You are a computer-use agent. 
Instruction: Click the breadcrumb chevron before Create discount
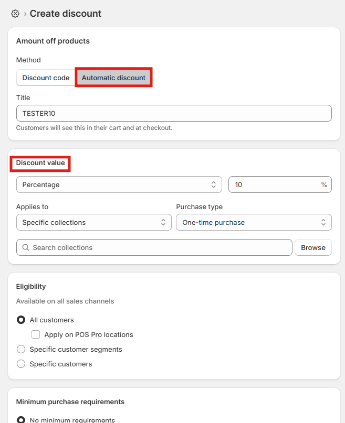tap(25, 14)
